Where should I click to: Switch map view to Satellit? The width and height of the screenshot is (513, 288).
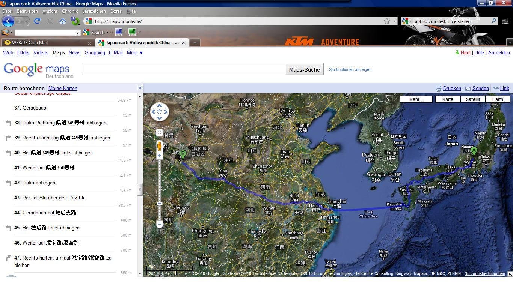(x=473, y=99)
